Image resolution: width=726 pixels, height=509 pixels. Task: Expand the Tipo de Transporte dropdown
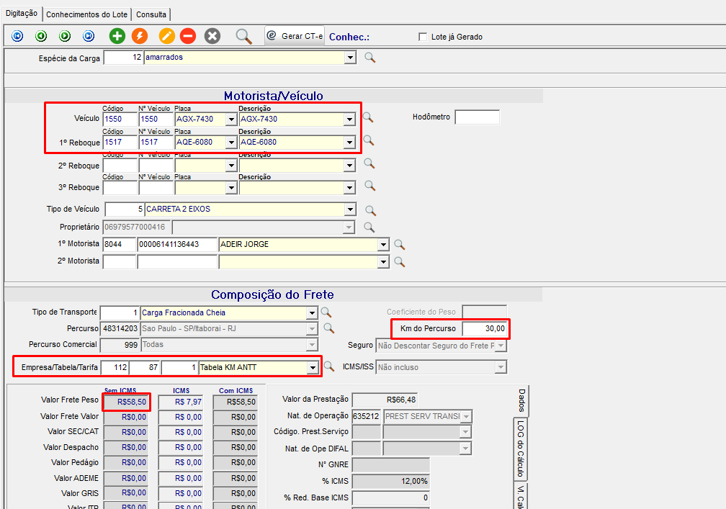tap(312, 312)
